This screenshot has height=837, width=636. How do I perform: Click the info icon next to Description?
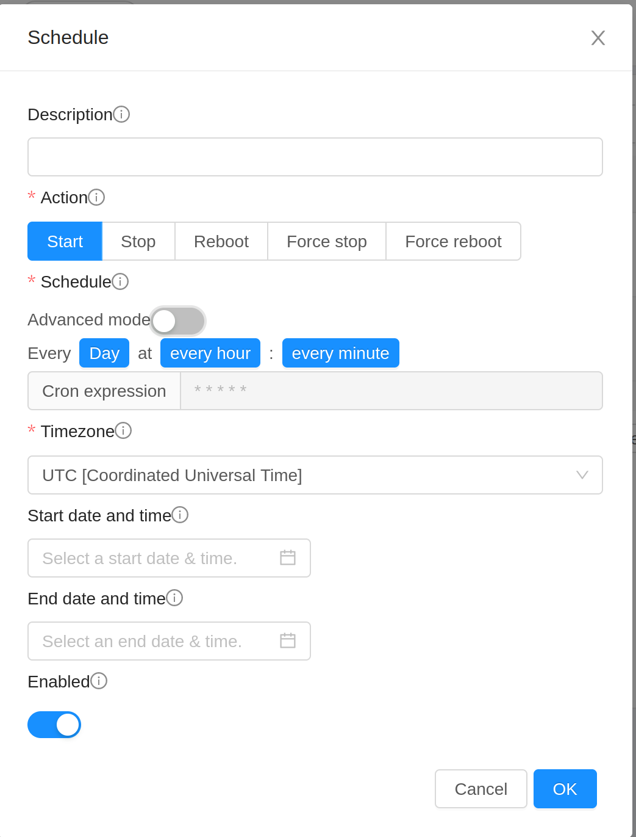122,114
